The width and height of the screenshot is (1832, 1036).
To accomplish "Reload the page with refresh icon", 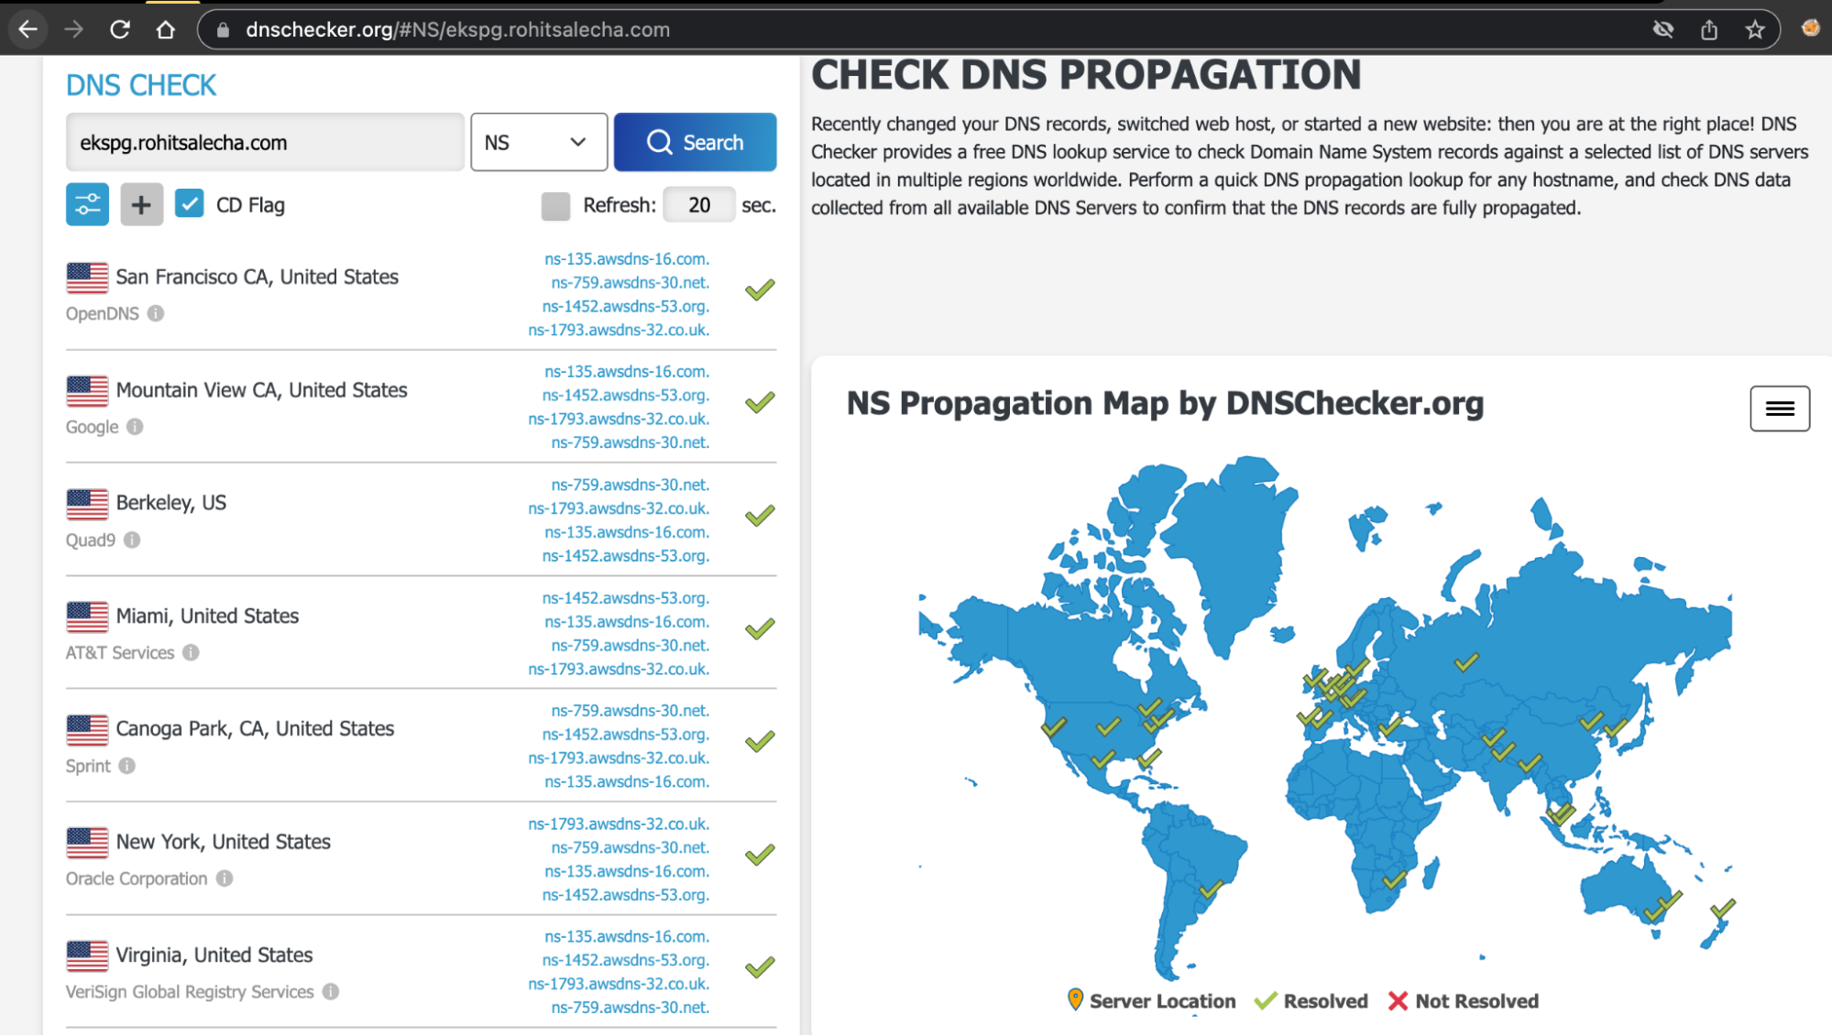I will [x=119, y=29].
